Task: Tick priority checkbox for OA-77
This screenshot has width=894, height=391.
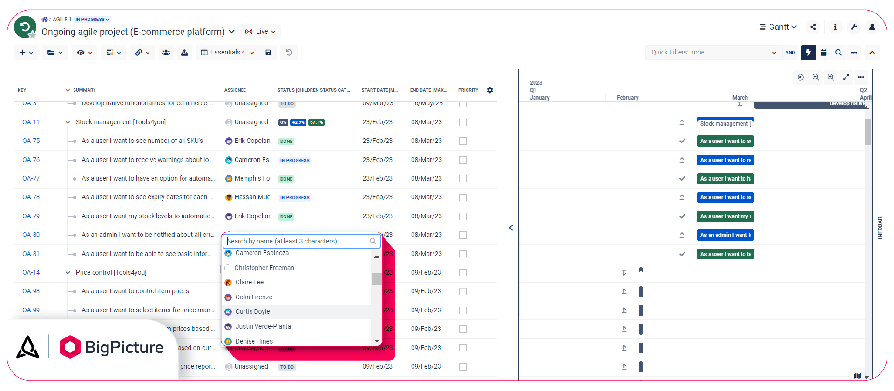Action: [463, 179]
